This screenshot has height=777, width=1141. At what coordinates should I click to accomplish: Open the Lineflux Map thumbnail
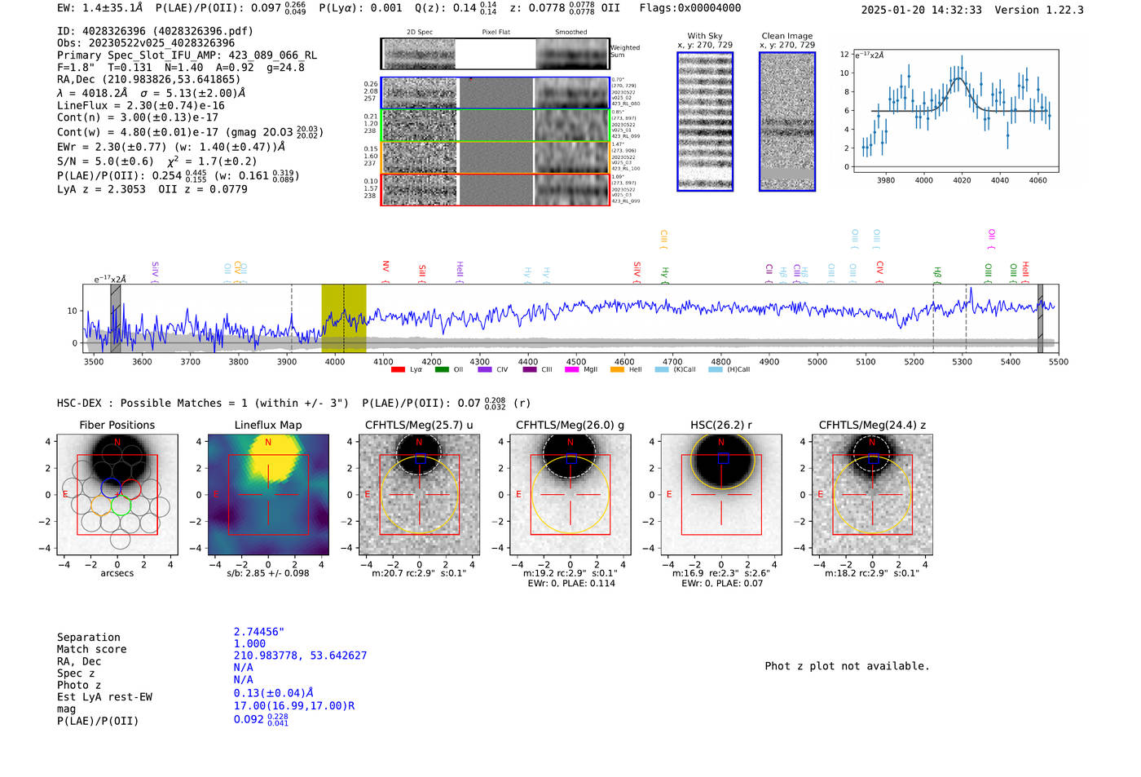[268, 495]
